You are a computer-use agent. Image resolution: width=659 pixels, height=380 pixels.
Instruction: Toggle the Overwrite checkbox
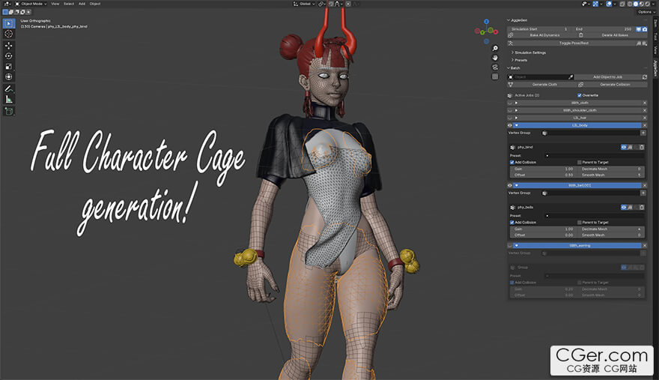point(580,95)
